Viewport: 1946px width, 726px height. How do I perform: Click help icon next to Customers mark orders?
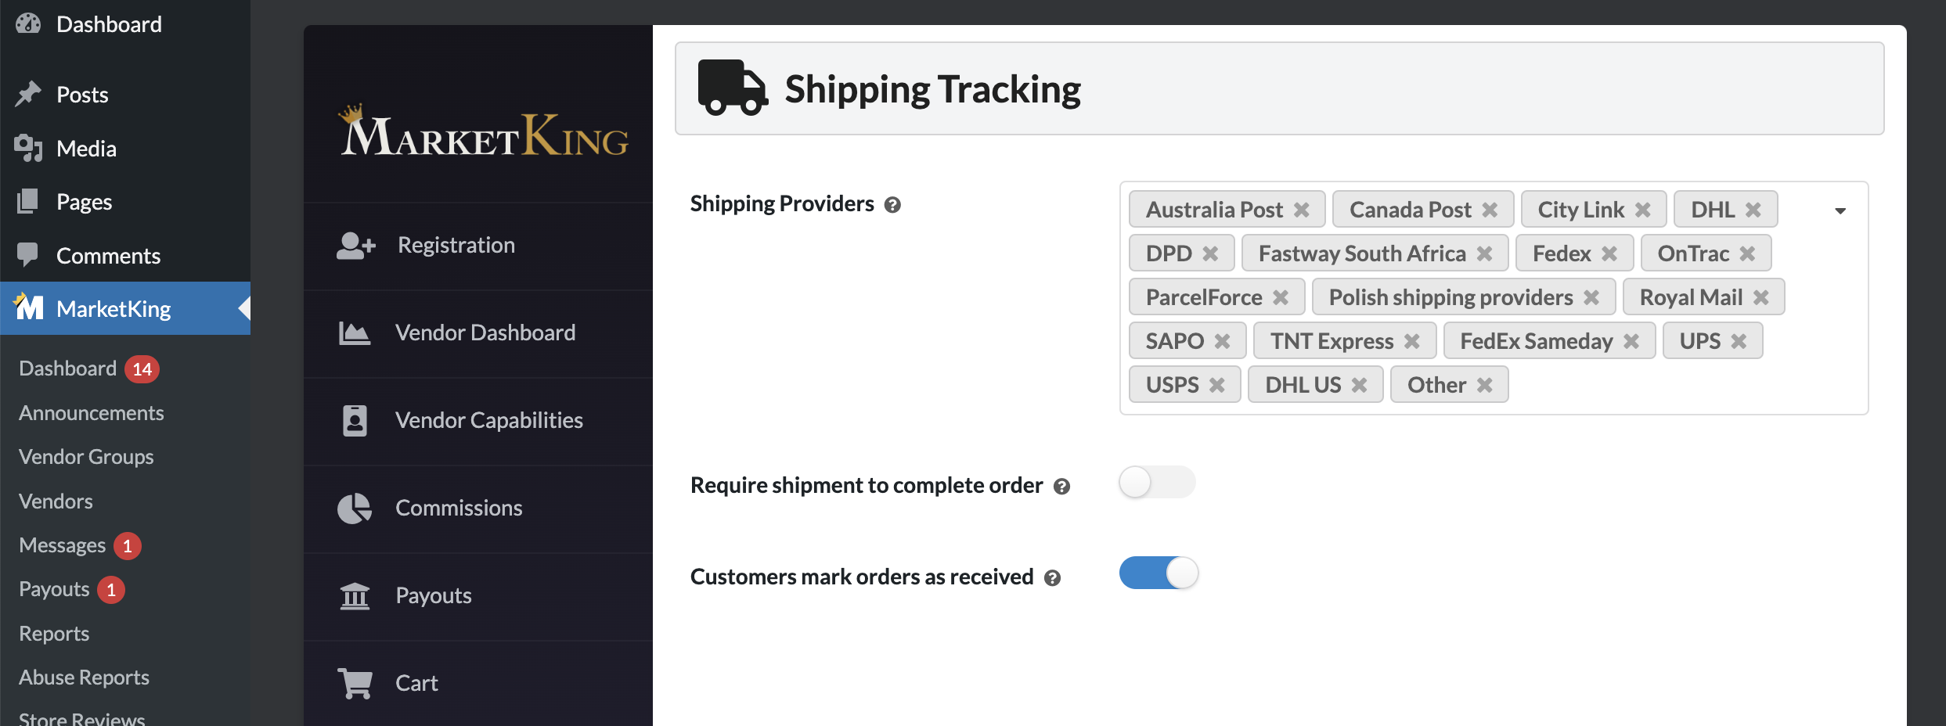pyautogui.click(x=1052, y=578)
